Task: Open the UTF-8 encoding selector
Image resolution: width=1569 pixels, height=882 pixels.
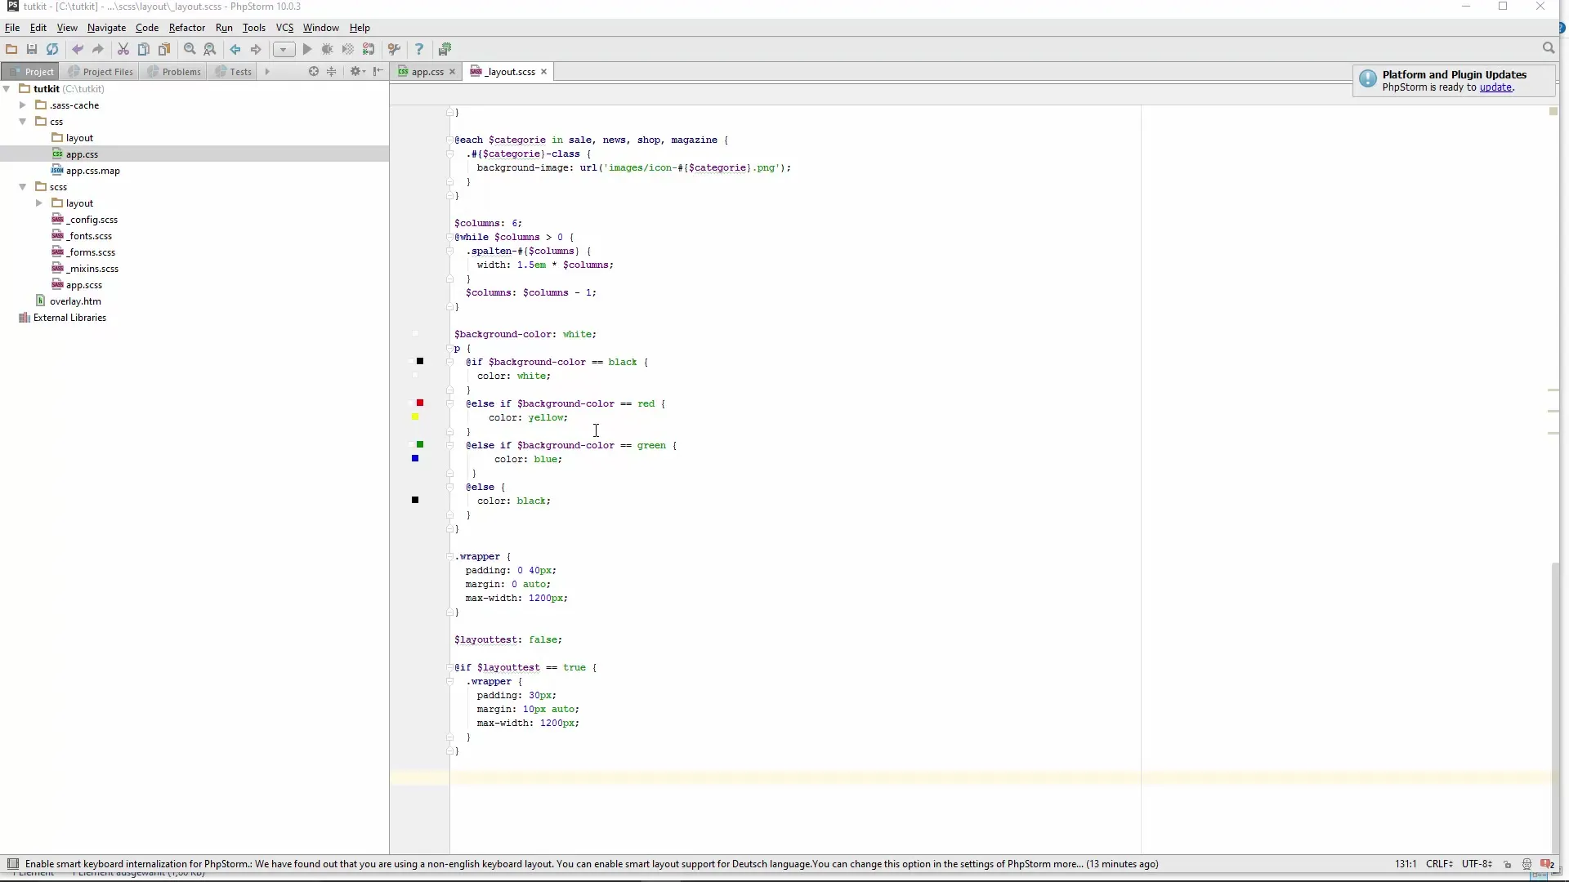Action: [x=1477, y=864]
